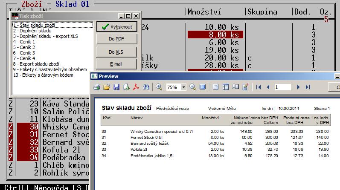Go to previous page of preview
340x190 pixels.
[x=268, y=87]
